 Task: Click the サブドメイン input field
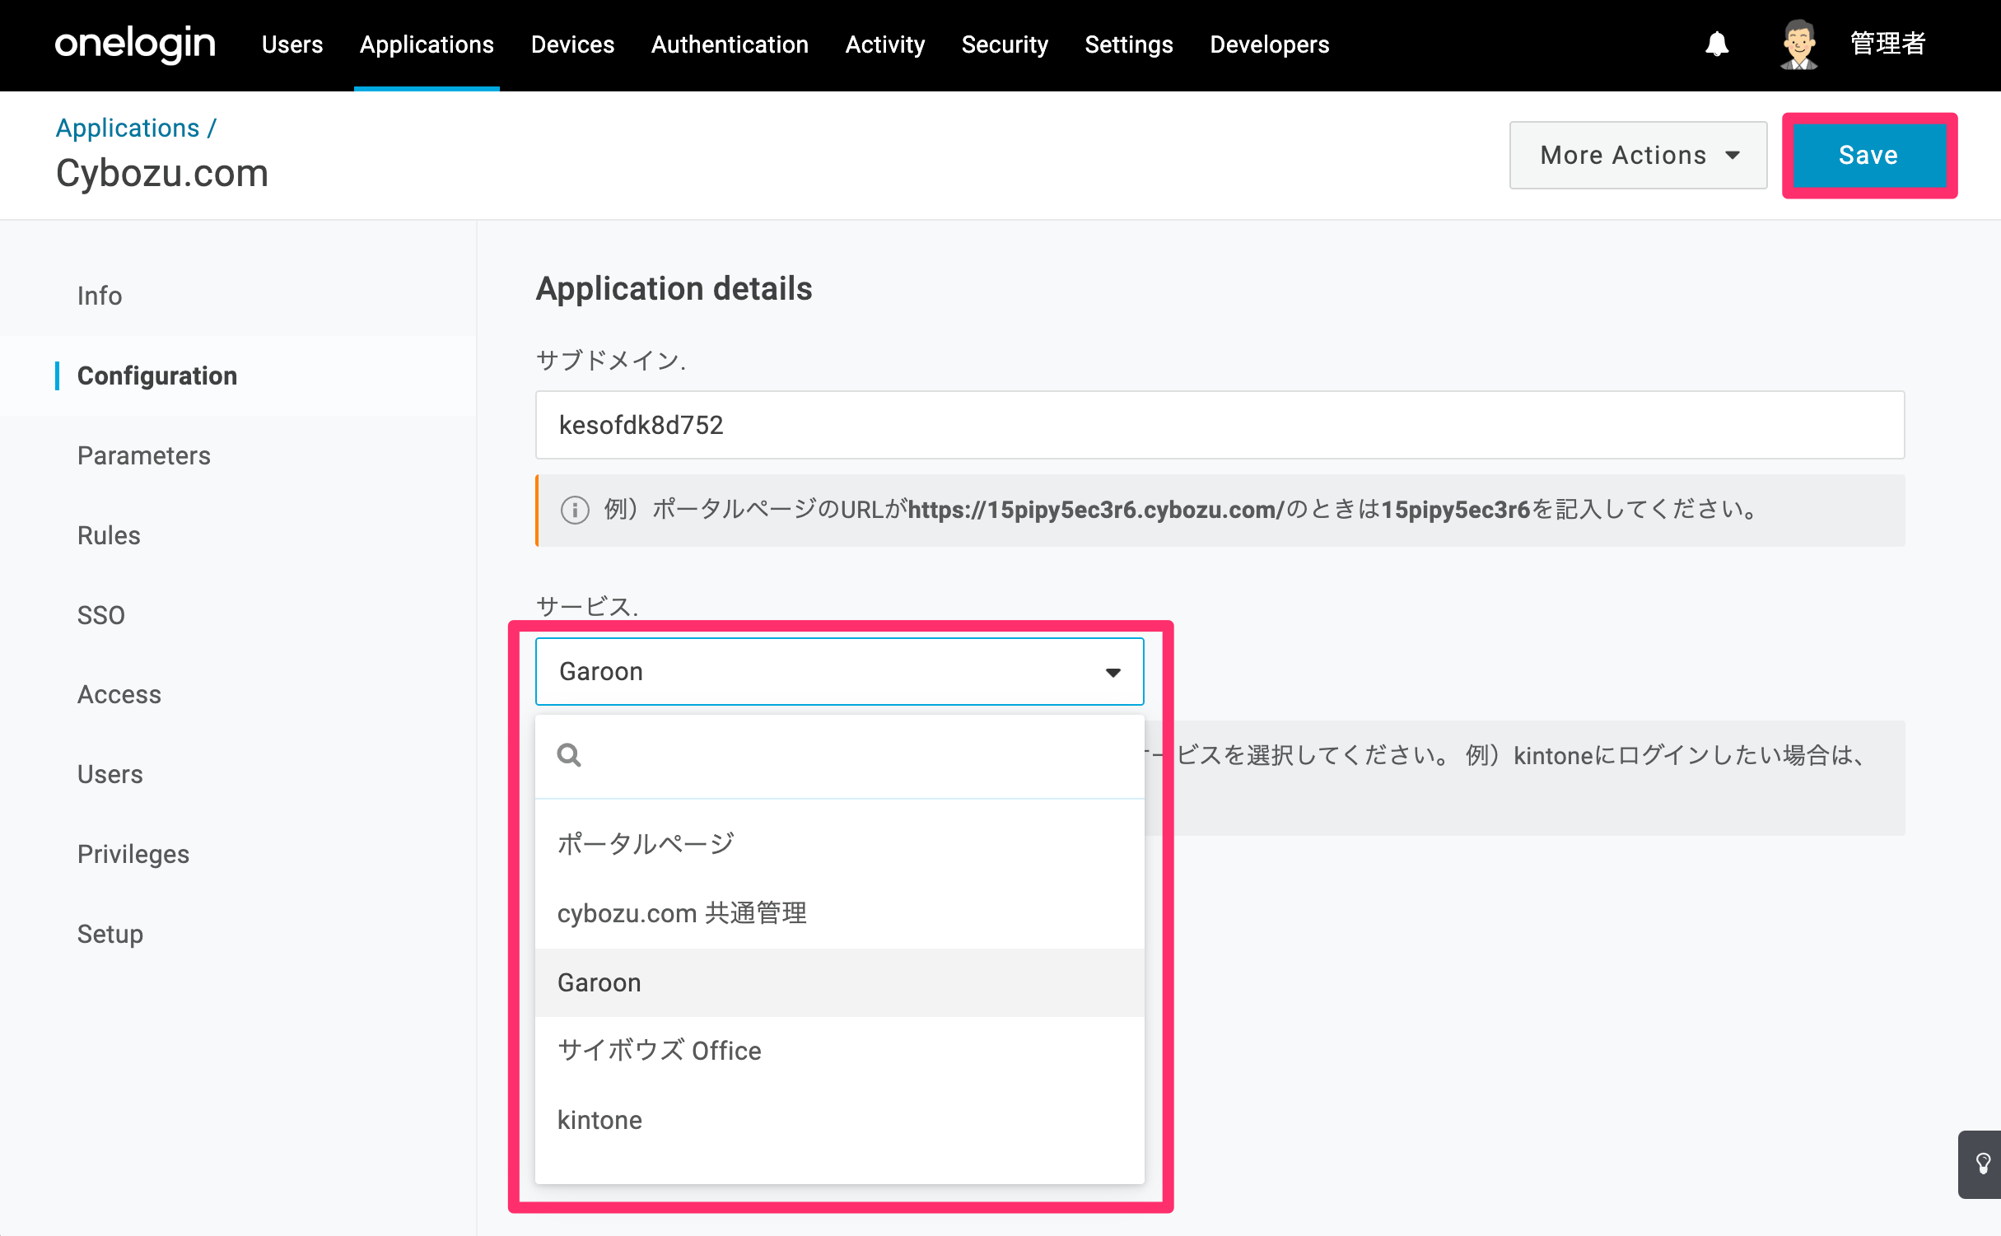[x=1220, y=425]
